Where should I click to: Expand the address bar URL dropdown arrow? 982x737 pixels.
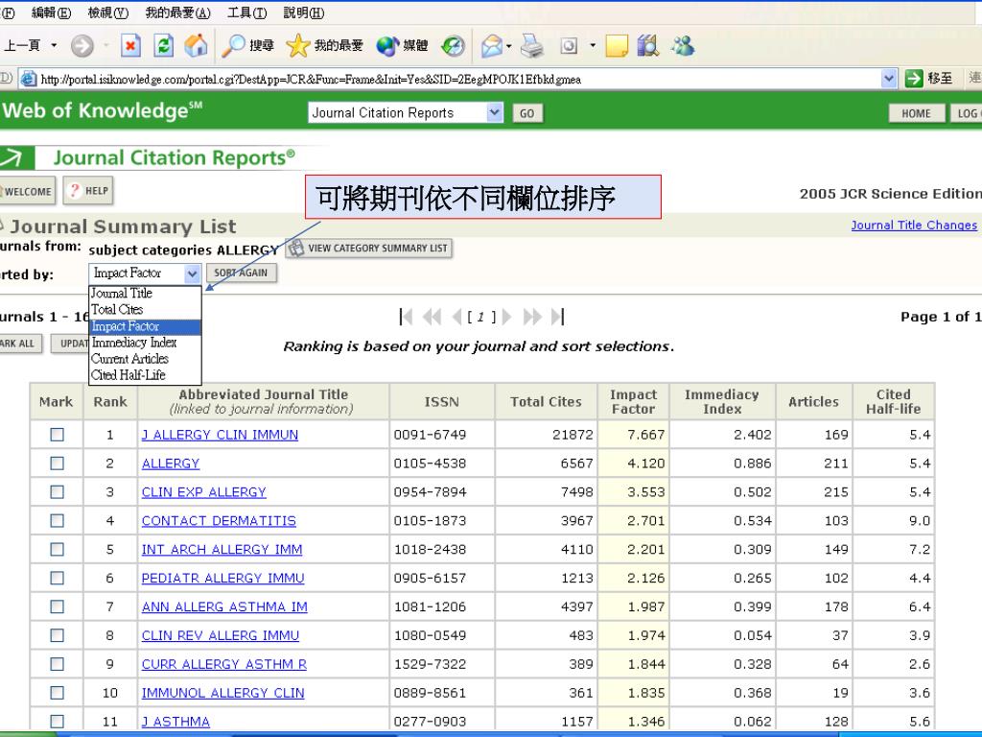(x=889, y=79)
